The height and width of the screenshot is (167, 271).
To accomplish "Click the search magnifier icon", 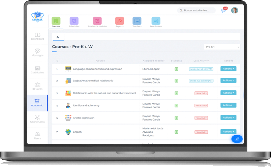I will pyautogui.click(x=181, y=10).
